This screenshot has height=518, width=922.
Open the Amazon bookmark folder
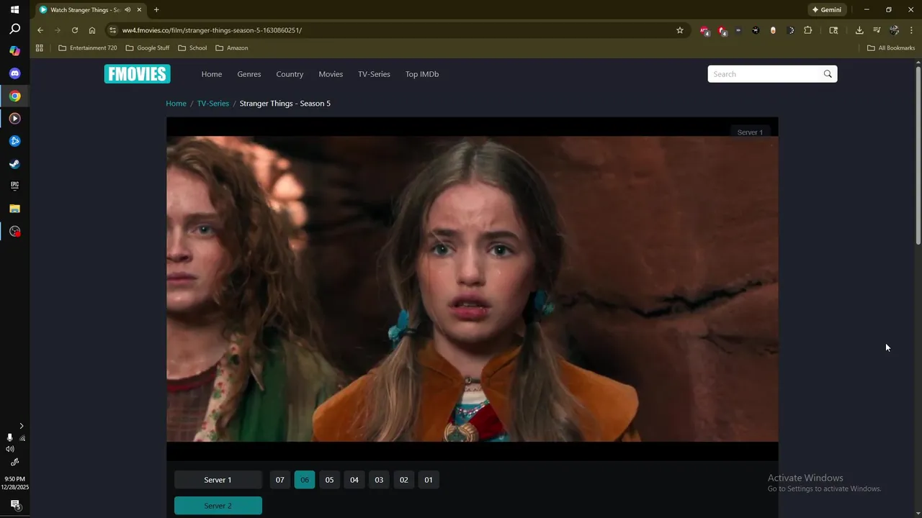(232, 48)
